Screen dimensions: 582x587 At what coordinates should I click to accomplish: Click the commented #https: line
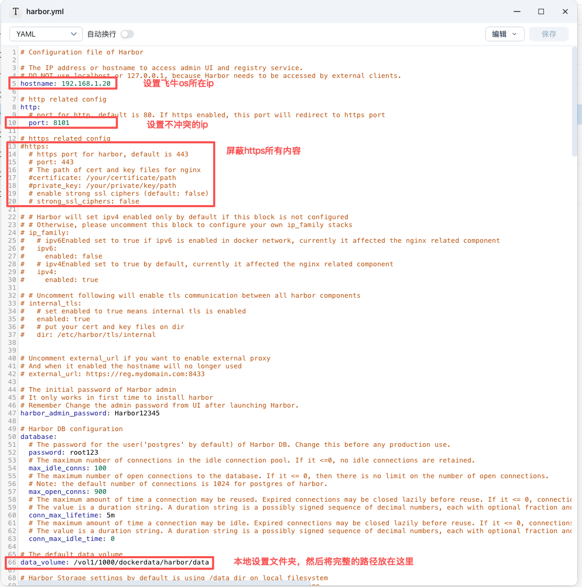(35, 146)
